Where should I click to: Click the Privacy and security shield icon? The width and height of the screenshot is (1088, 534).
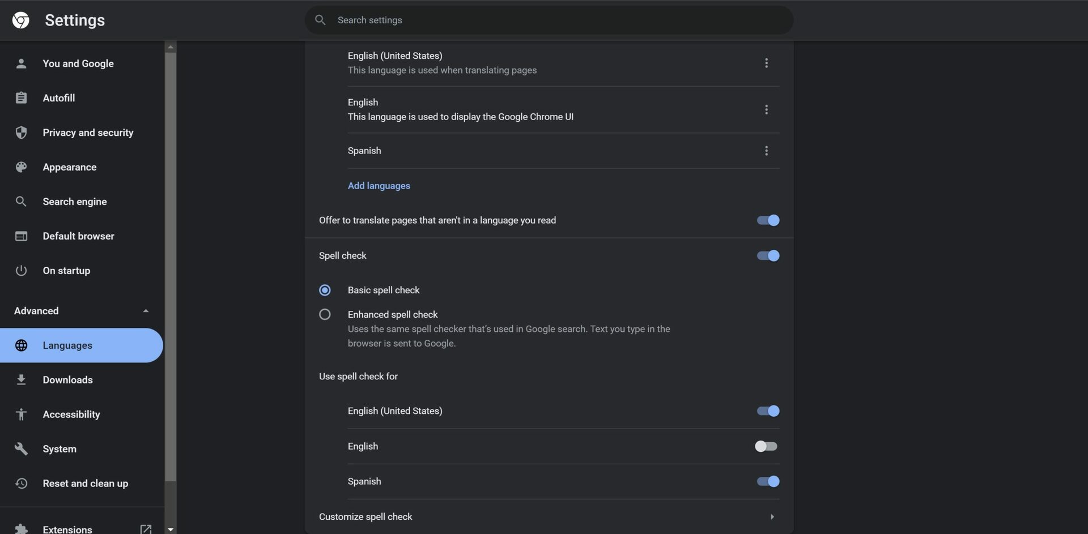[21, 133]
